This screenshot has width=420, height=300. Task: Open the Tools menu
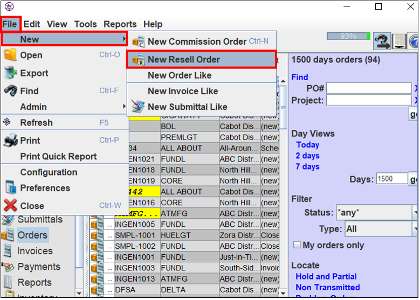pos(85,24)
